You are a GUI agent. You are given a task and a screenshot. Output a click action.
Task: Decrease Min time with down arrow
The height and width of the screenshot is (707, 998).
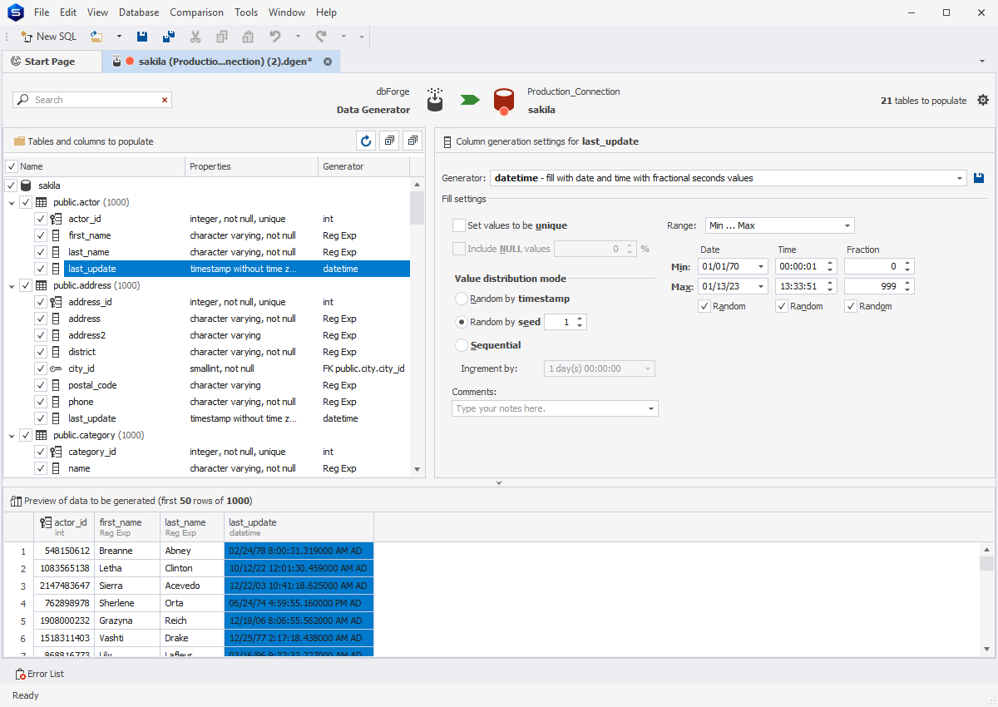point(832,269)
